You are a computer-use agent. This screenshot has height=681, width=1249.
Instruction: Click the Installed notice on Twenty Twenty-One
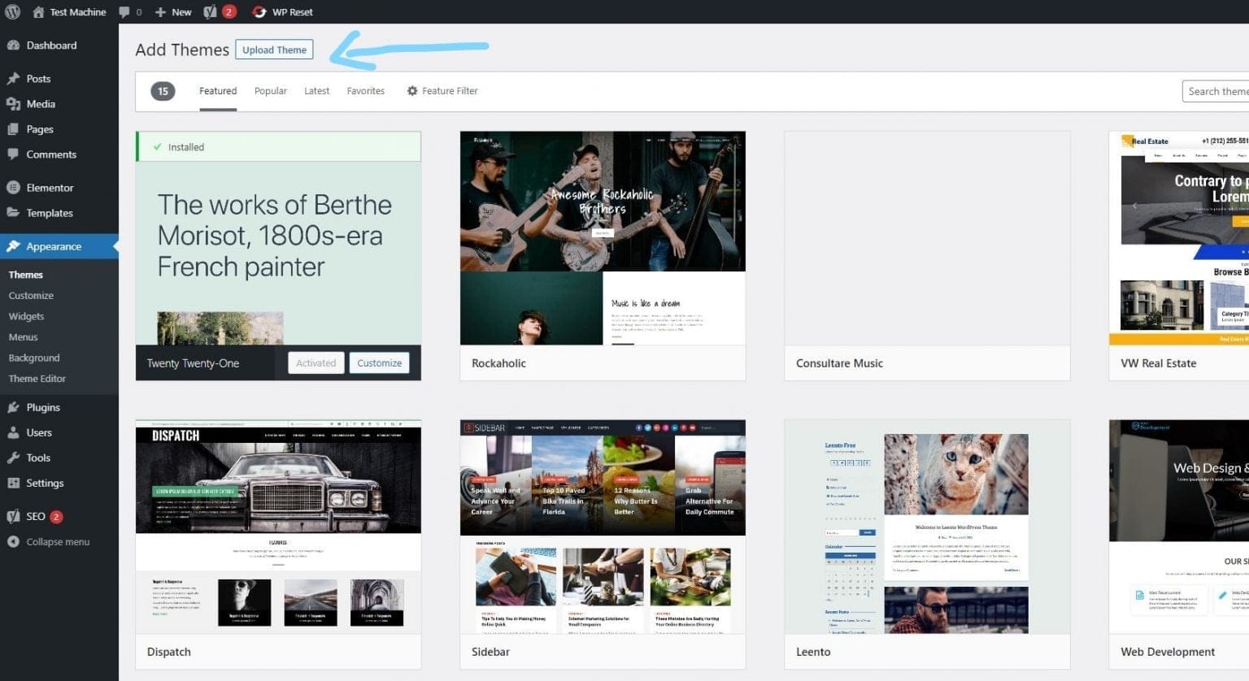(x=278, y=147)
